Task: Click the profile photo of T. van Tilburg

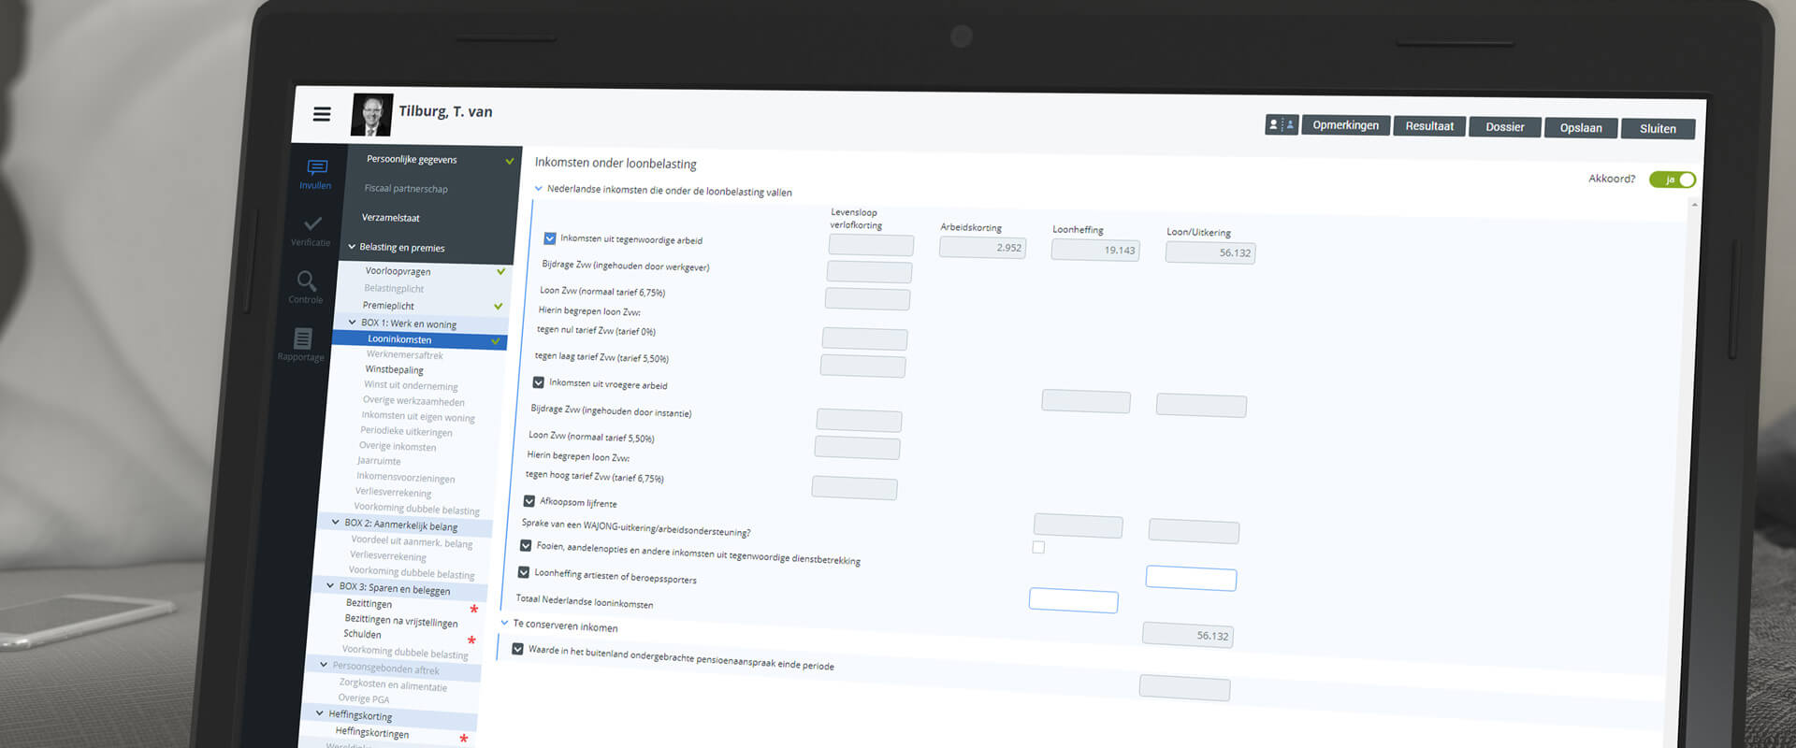Action: [371, 115]
